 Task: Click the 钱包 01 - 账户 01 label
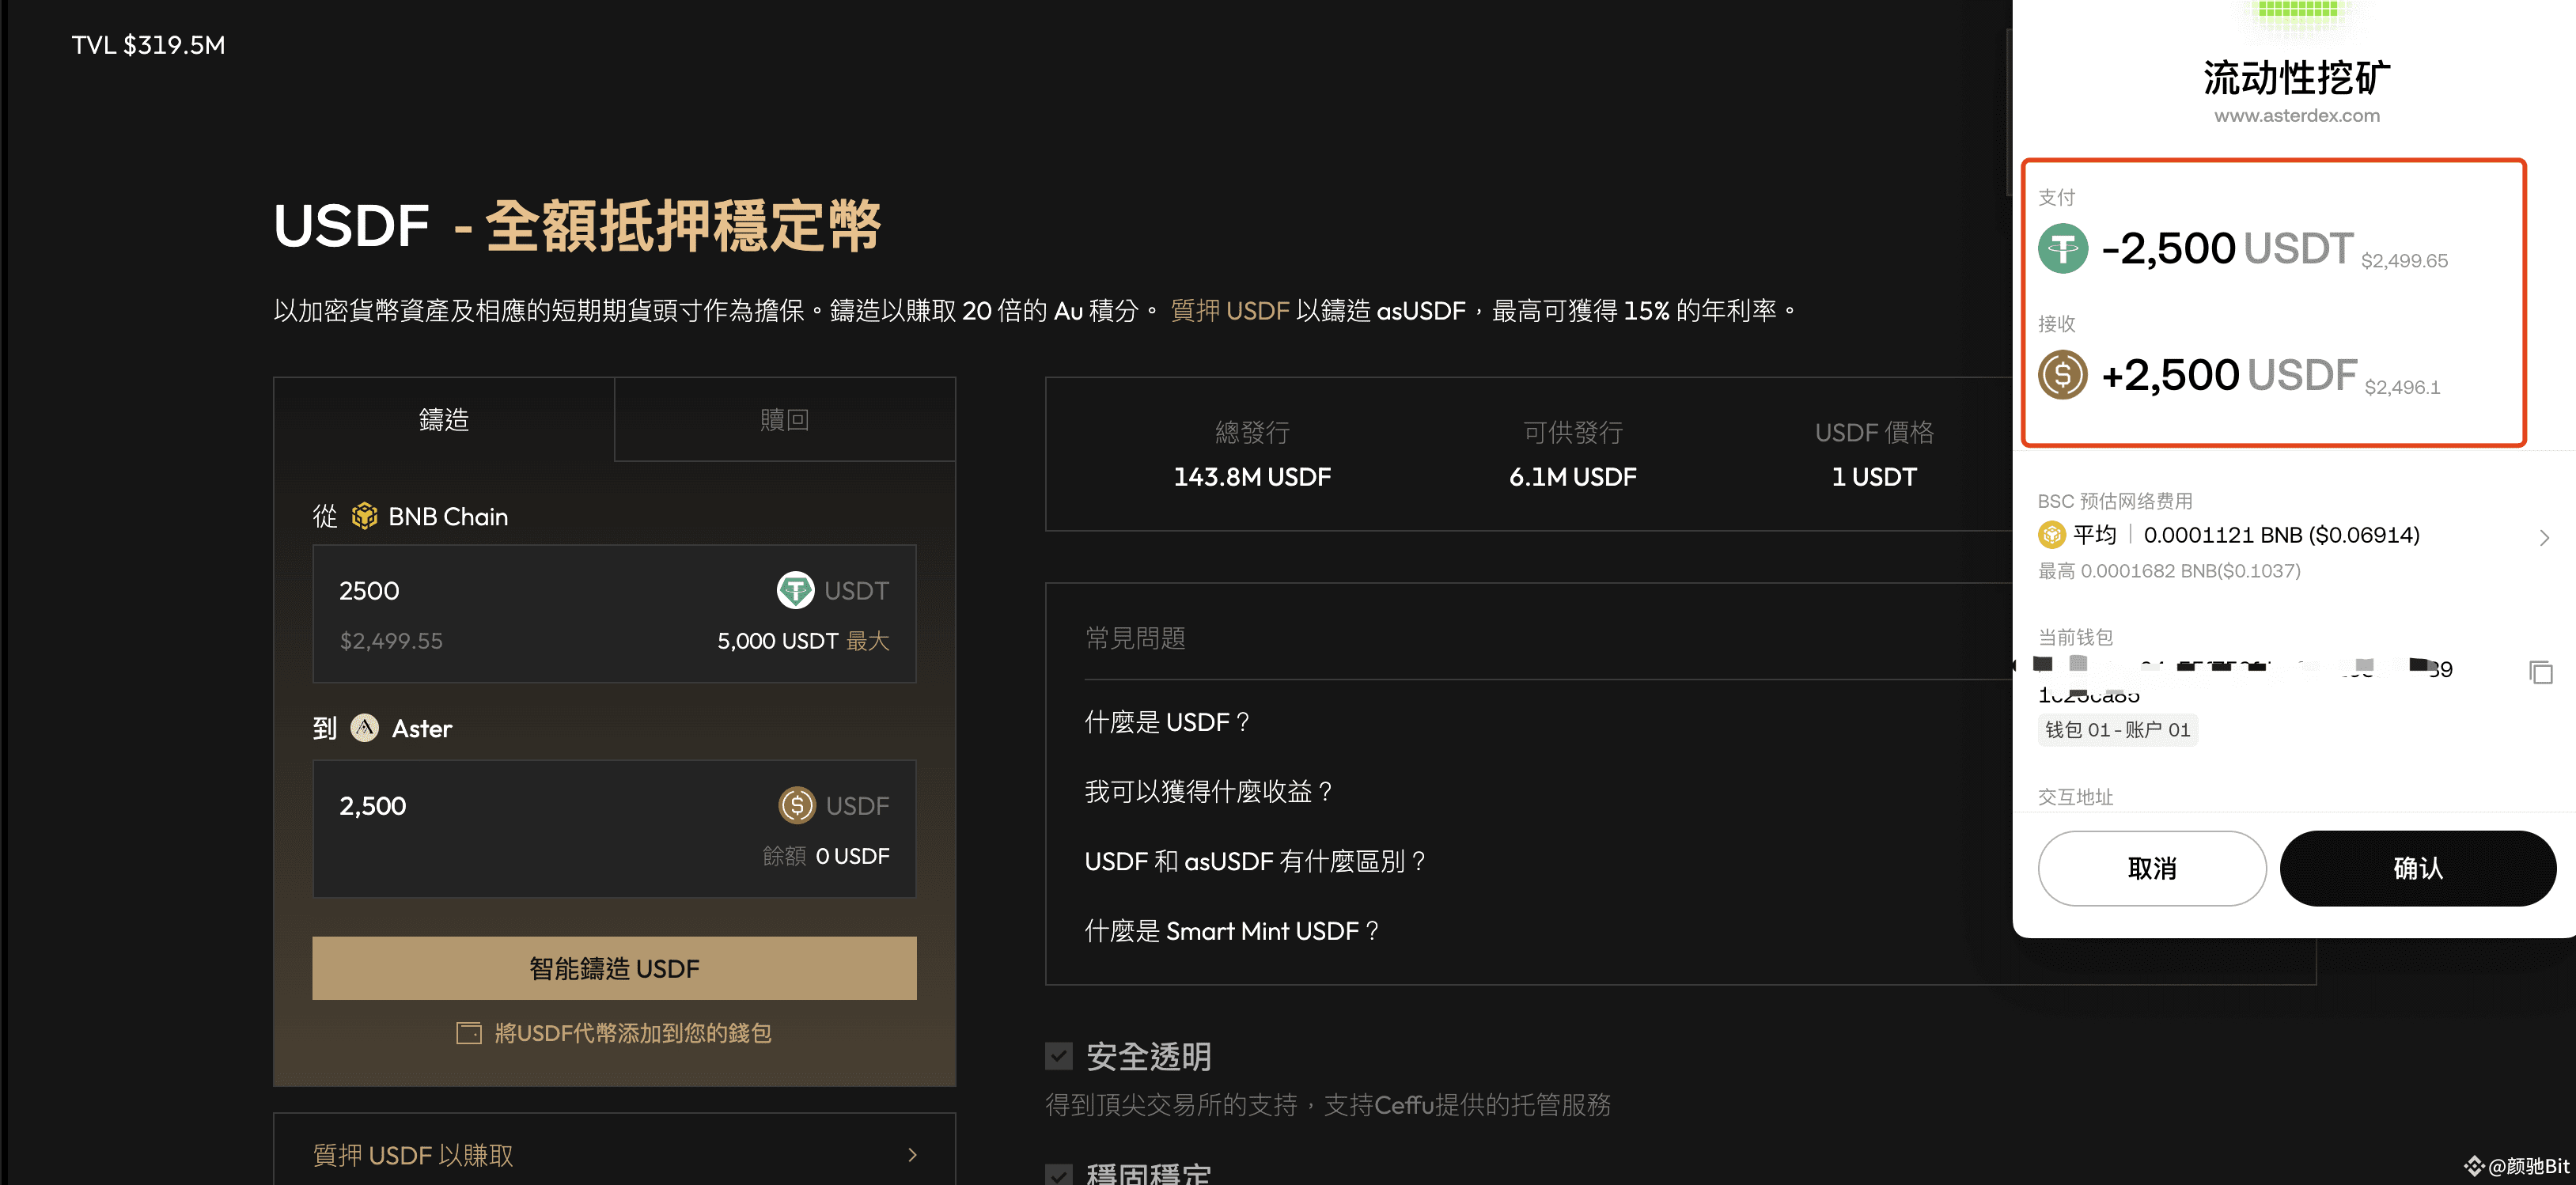coord(2117,730)
